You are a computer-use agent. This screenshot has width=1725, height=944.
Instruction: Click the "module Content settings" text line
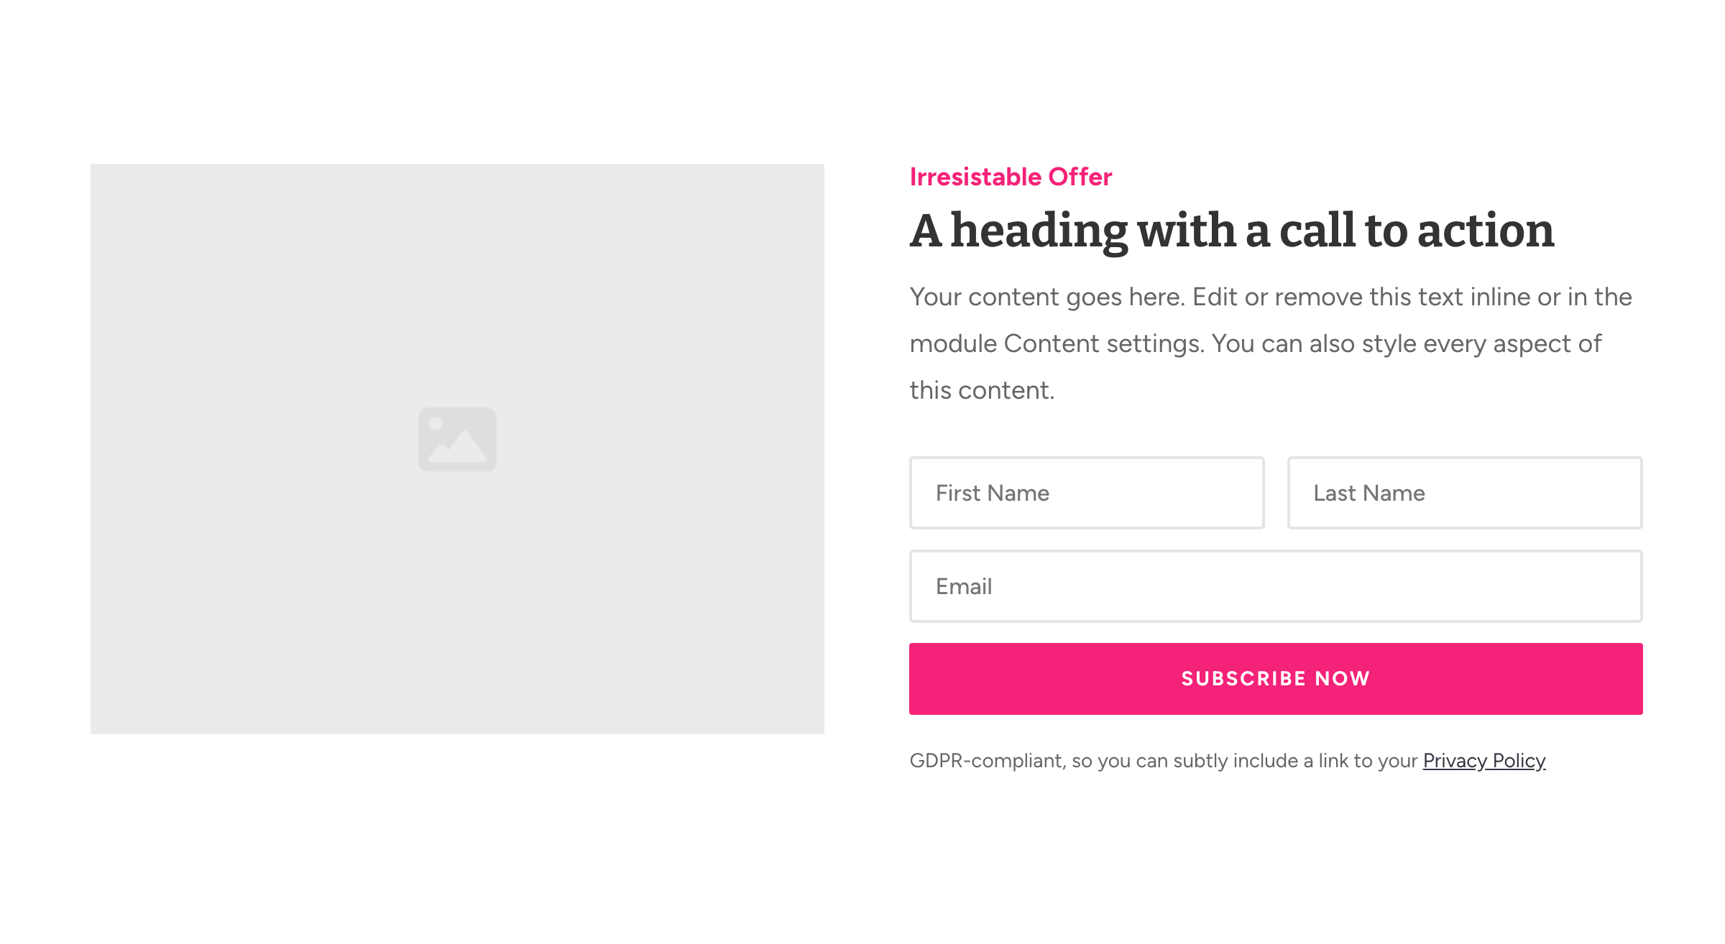pyautogui.click(x=1256, y=344)
